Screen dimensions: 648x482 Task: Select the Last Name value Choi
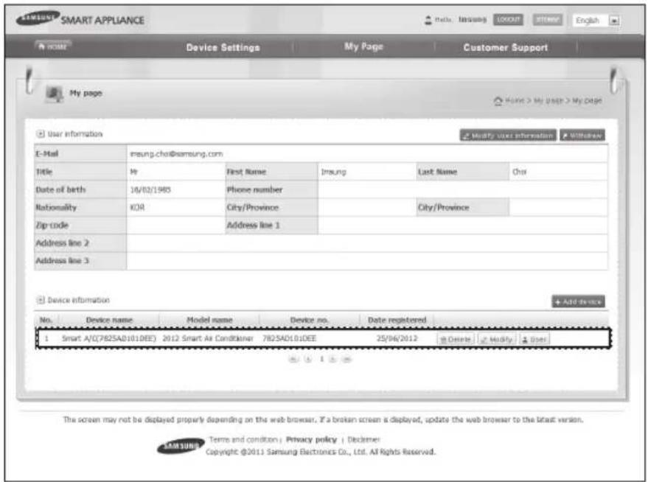[x=520, y=172]
